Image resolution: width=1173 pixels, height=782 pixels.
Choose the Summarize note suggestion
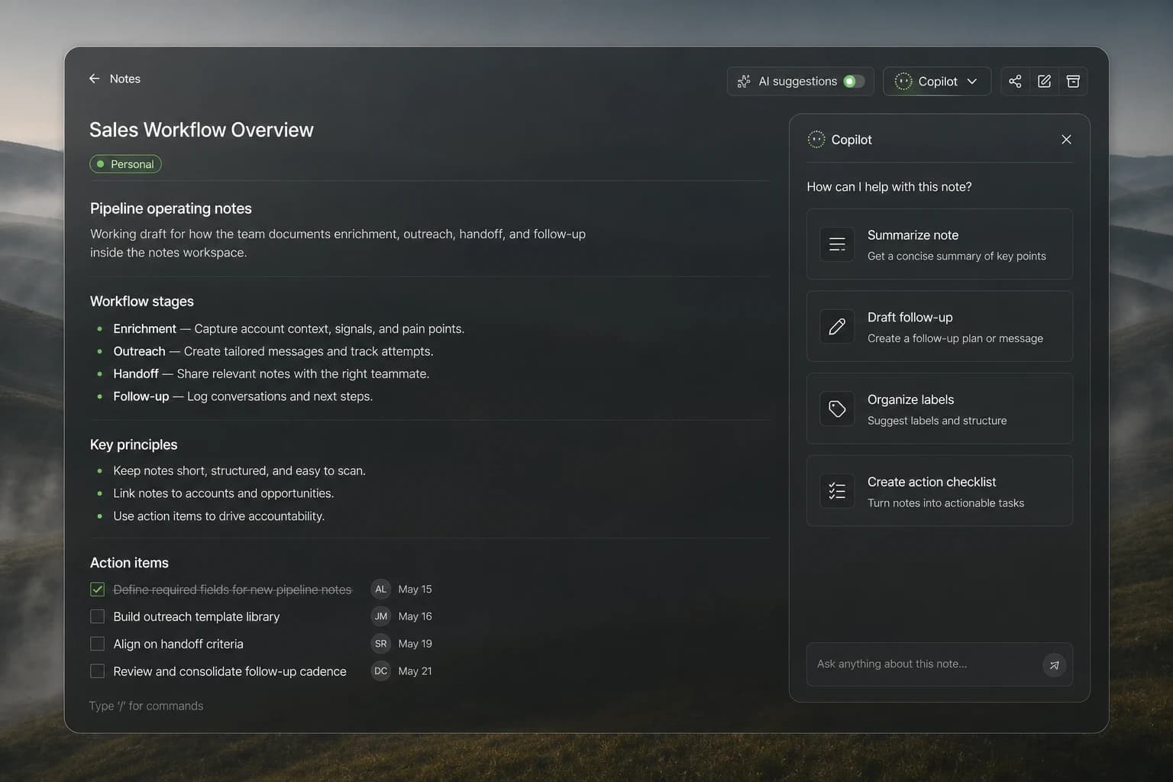click(x=939, y=244)
